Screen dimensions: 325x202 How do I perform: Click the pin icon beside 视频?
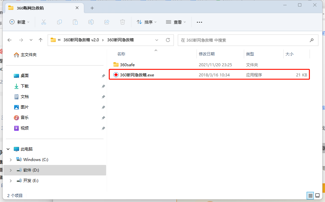pyautogui.click(x=103, y=129)
